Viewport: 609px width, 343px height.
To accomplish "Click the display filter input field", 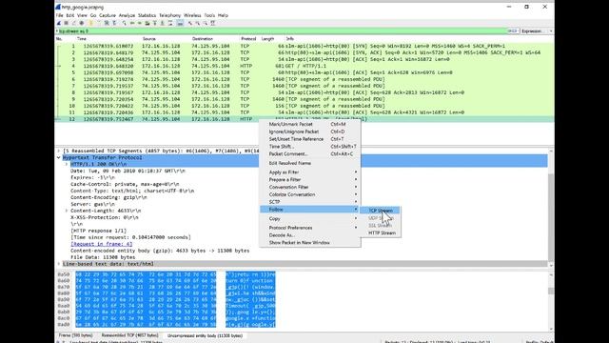I will 283,31.
